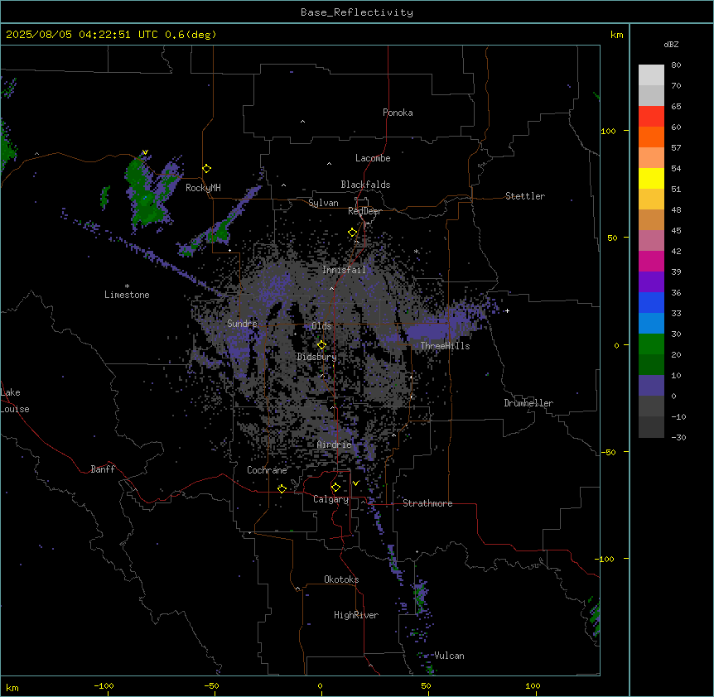
Task: Click the Airdrie city label
Action: (x=335, y=445)
